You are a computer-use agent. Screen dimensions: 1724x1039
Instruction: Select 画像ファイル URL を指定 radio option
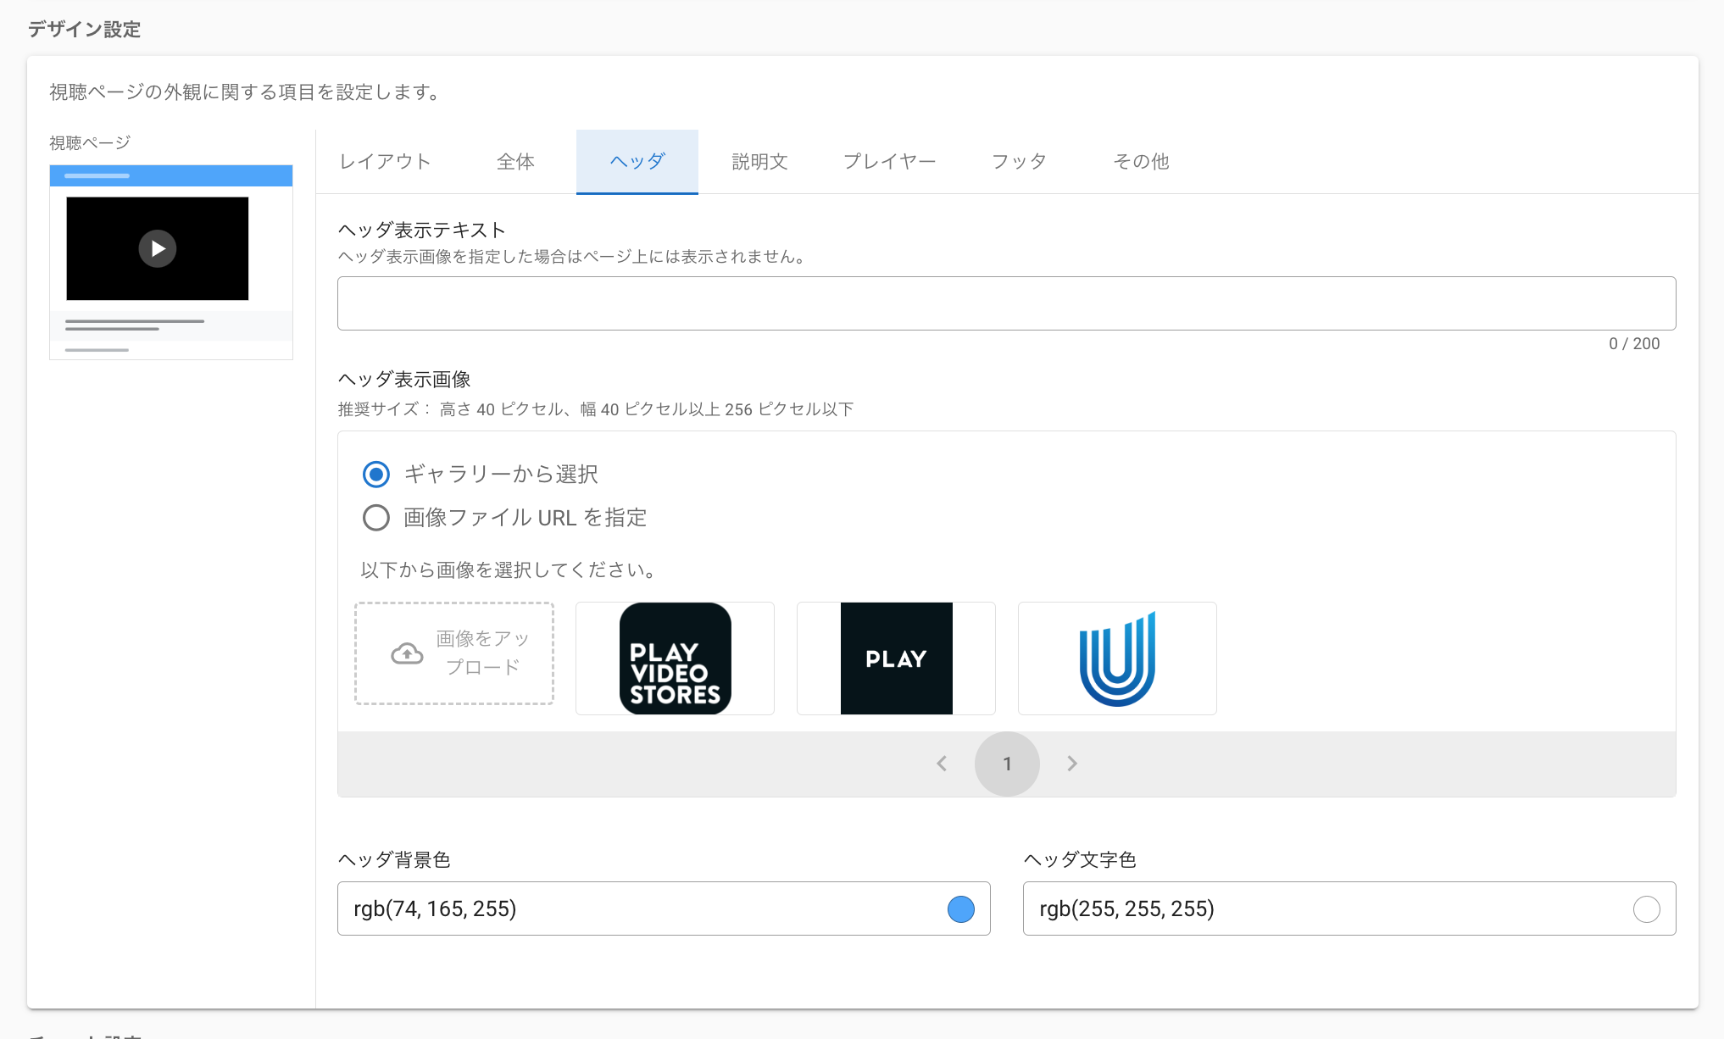point(376,518)
